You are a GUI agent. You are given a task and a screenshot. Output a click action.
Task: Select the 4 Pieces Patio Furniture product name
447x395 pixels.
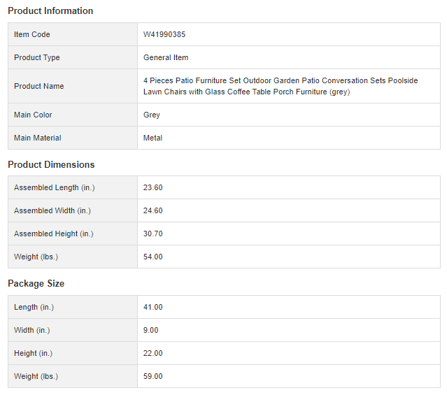tap(280, 86)
